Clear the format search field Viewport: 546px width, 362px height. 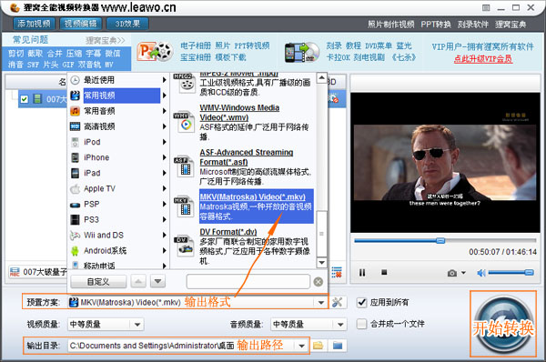[x=318, y=282]
